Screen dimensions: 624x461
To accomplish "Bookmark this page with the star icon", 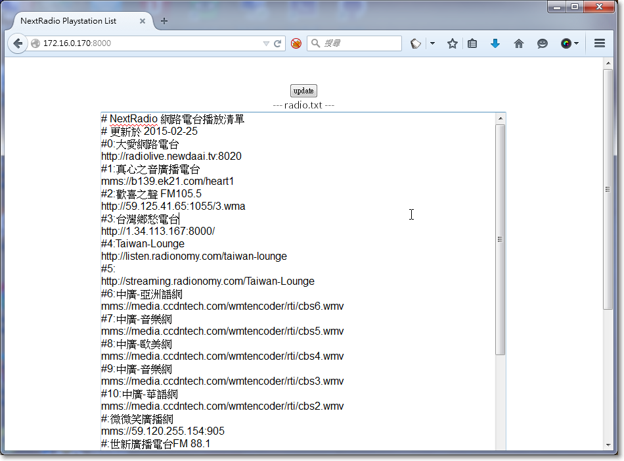I will point(452,43).
